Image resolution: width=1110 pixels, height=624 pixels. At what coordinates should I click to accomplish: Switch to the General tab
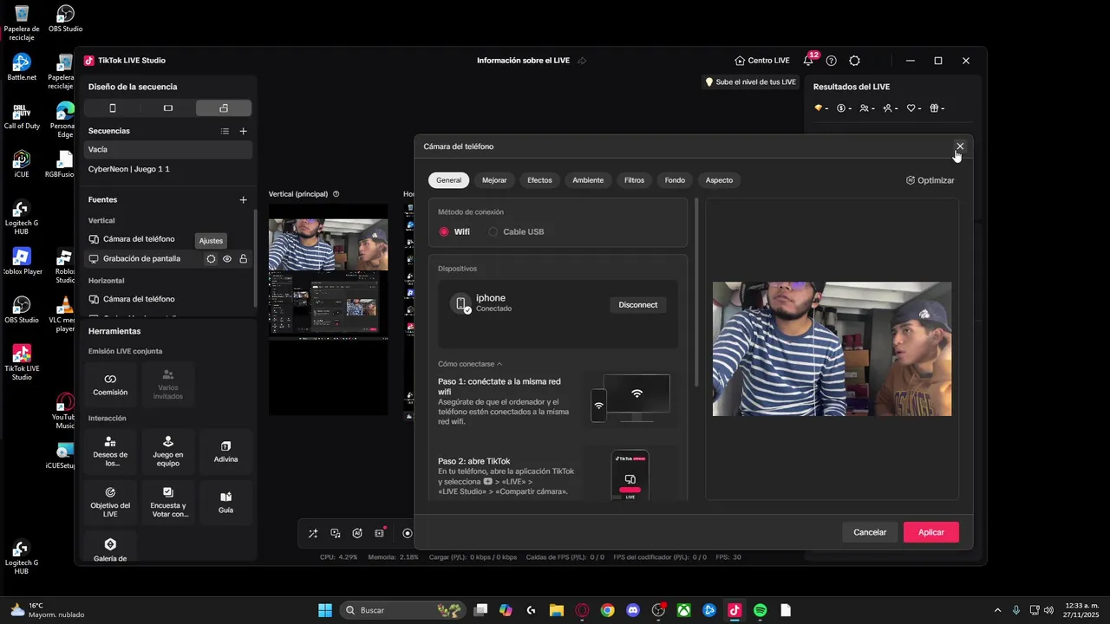tap(448, 180)
